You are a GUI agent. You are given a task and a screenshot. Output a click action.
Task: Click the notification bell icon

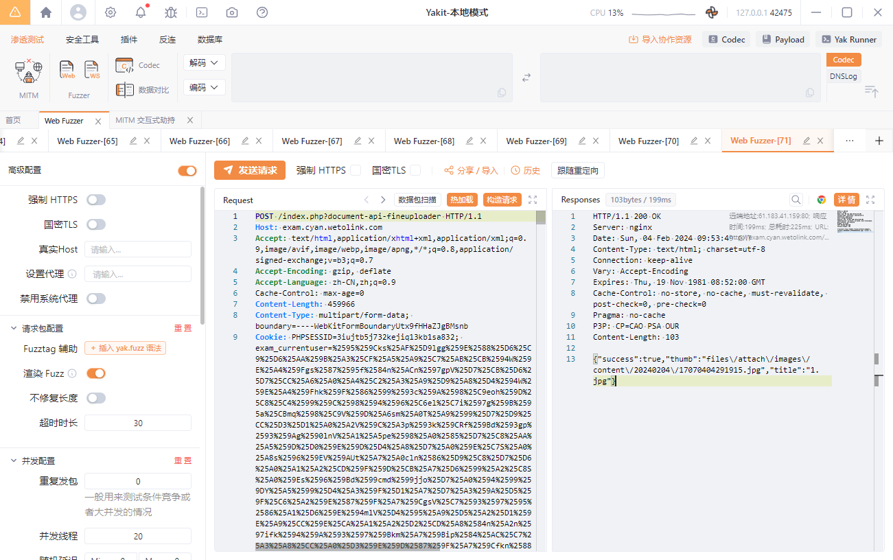[x=141, y=12]
